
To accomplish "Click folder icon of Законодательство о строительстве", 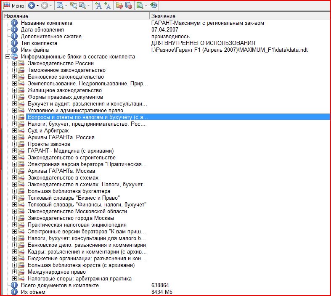I will coord(21,158).
